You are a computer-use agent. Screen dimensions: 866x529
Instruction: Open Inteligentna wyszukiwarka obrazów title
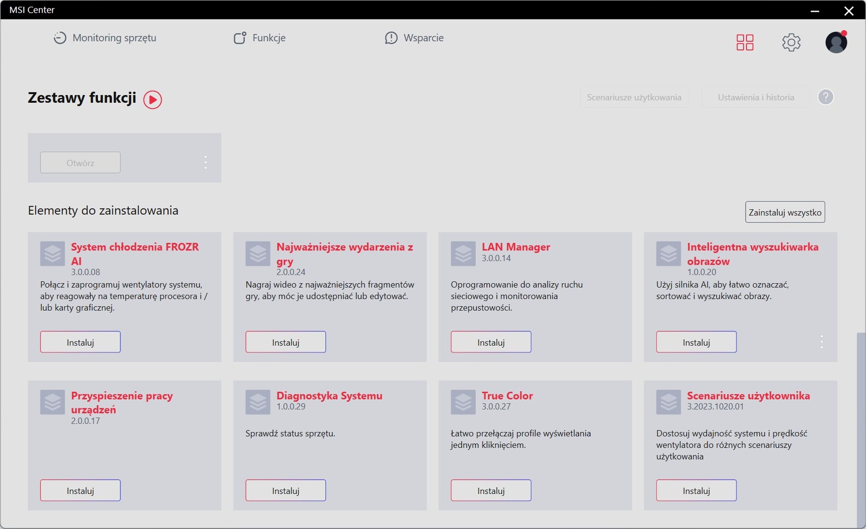point(753,254)
